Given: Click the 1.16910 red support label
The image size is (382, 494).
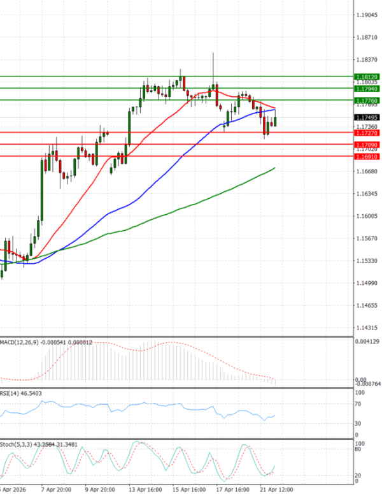Looking at the screenshot, I should point(367,156).
